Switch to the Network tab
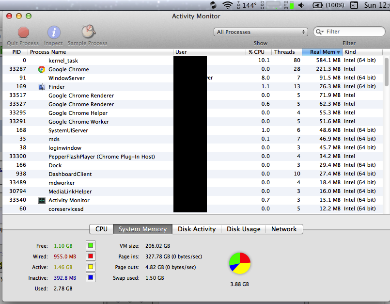390x304 pixels. tap(284, 229)
